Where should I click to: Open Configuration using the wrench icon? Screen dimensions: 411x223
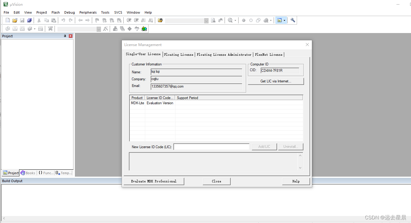(293, 20)
